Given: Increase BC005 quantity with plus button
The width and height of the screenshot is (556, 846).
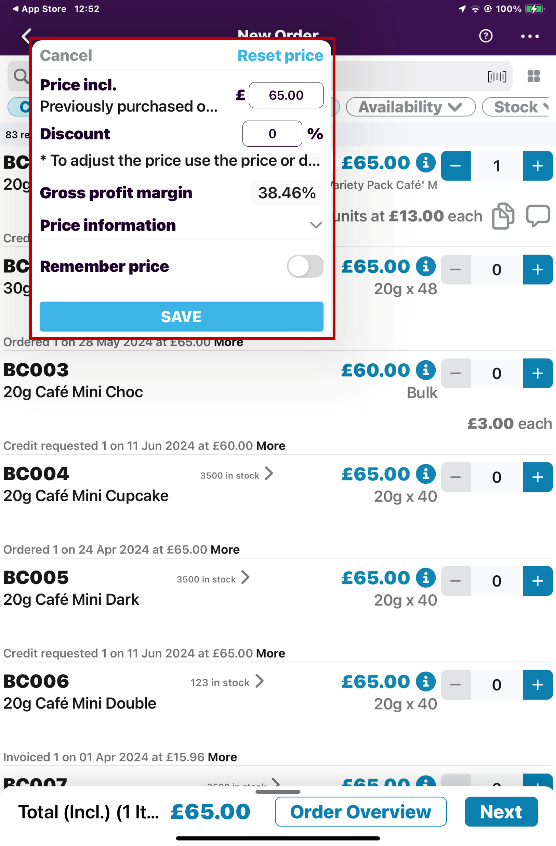Looking at the screenshot, I should [538, 581].
